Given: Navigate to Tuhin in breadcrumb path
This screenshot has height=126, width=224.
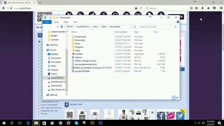Looking at the screenshot, I should coord(104,27).
